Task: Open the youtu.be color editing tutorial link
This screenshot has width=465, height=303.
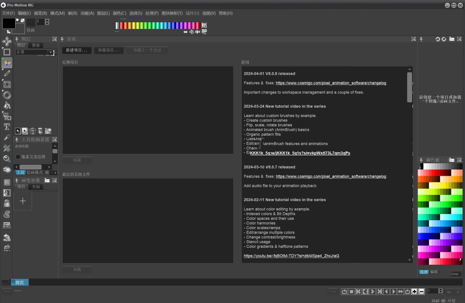Action: coord(291,256)
